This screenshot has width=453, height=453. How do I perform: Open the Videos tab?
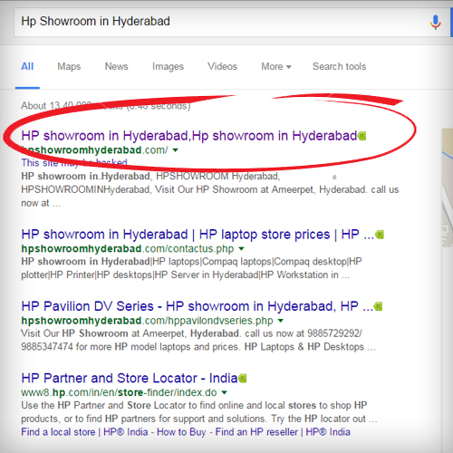point(222,66)
